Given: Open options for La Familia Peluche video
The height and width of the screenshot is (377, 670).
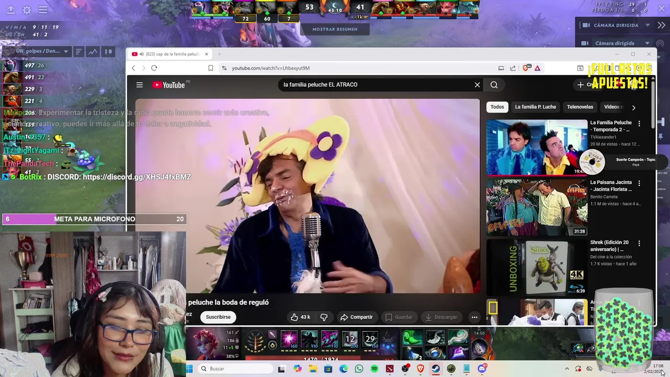Looking at the screenshot, I should 639,124.
